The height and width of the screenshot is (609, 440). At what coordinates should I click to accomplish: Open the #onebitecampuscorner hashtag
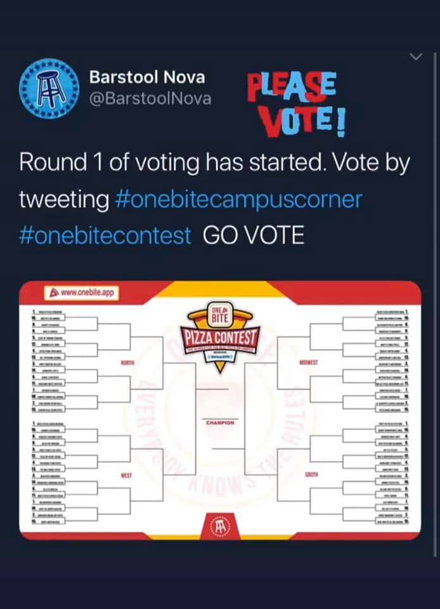[239, 199]
